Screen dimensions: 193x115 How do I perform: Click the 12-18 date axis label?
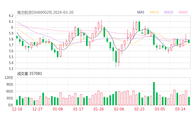(17, 109)
